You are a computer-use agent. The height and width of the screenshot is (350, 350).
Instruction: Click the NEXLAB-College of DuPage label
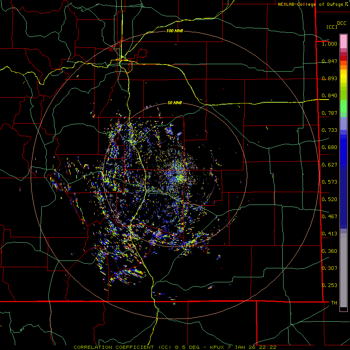311,4
